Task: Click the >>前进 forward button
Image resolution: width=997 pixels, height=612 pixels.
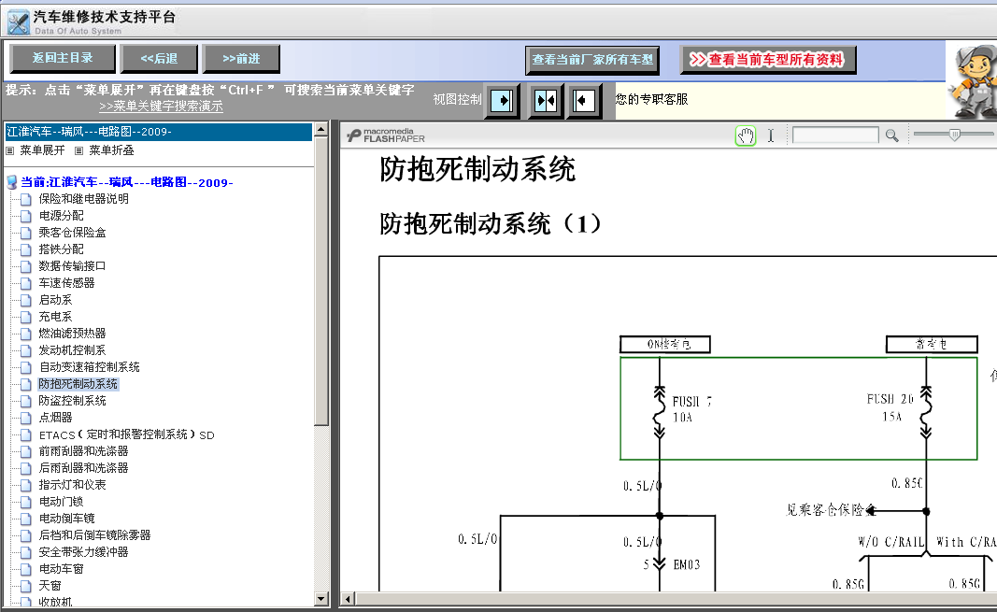Action: (x=241, y=59)
